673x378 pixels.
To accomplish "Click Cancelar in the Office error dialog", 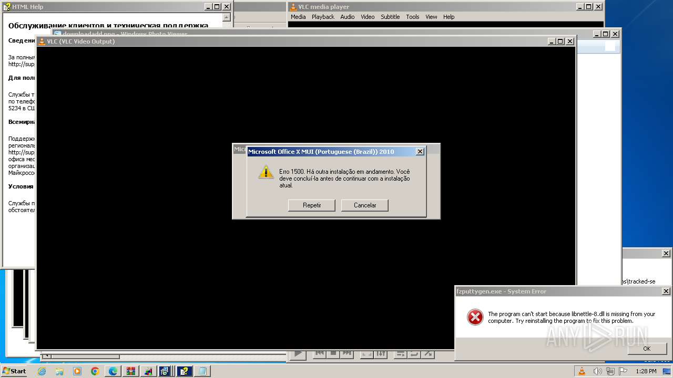I will [x=365, y=205].
